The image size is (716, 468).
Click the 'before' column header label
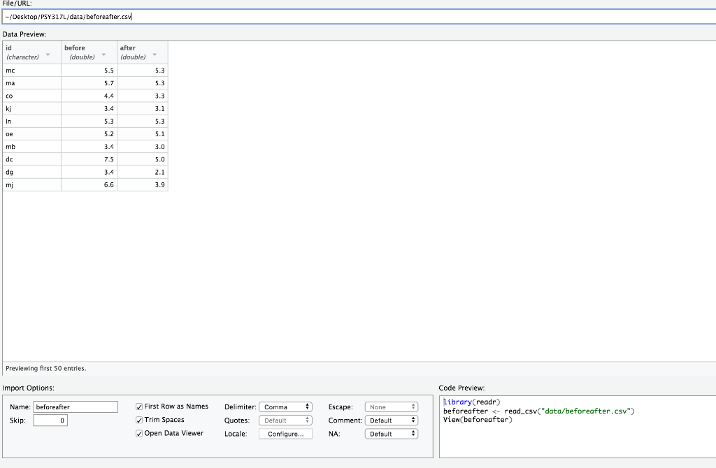coord(75,48)
